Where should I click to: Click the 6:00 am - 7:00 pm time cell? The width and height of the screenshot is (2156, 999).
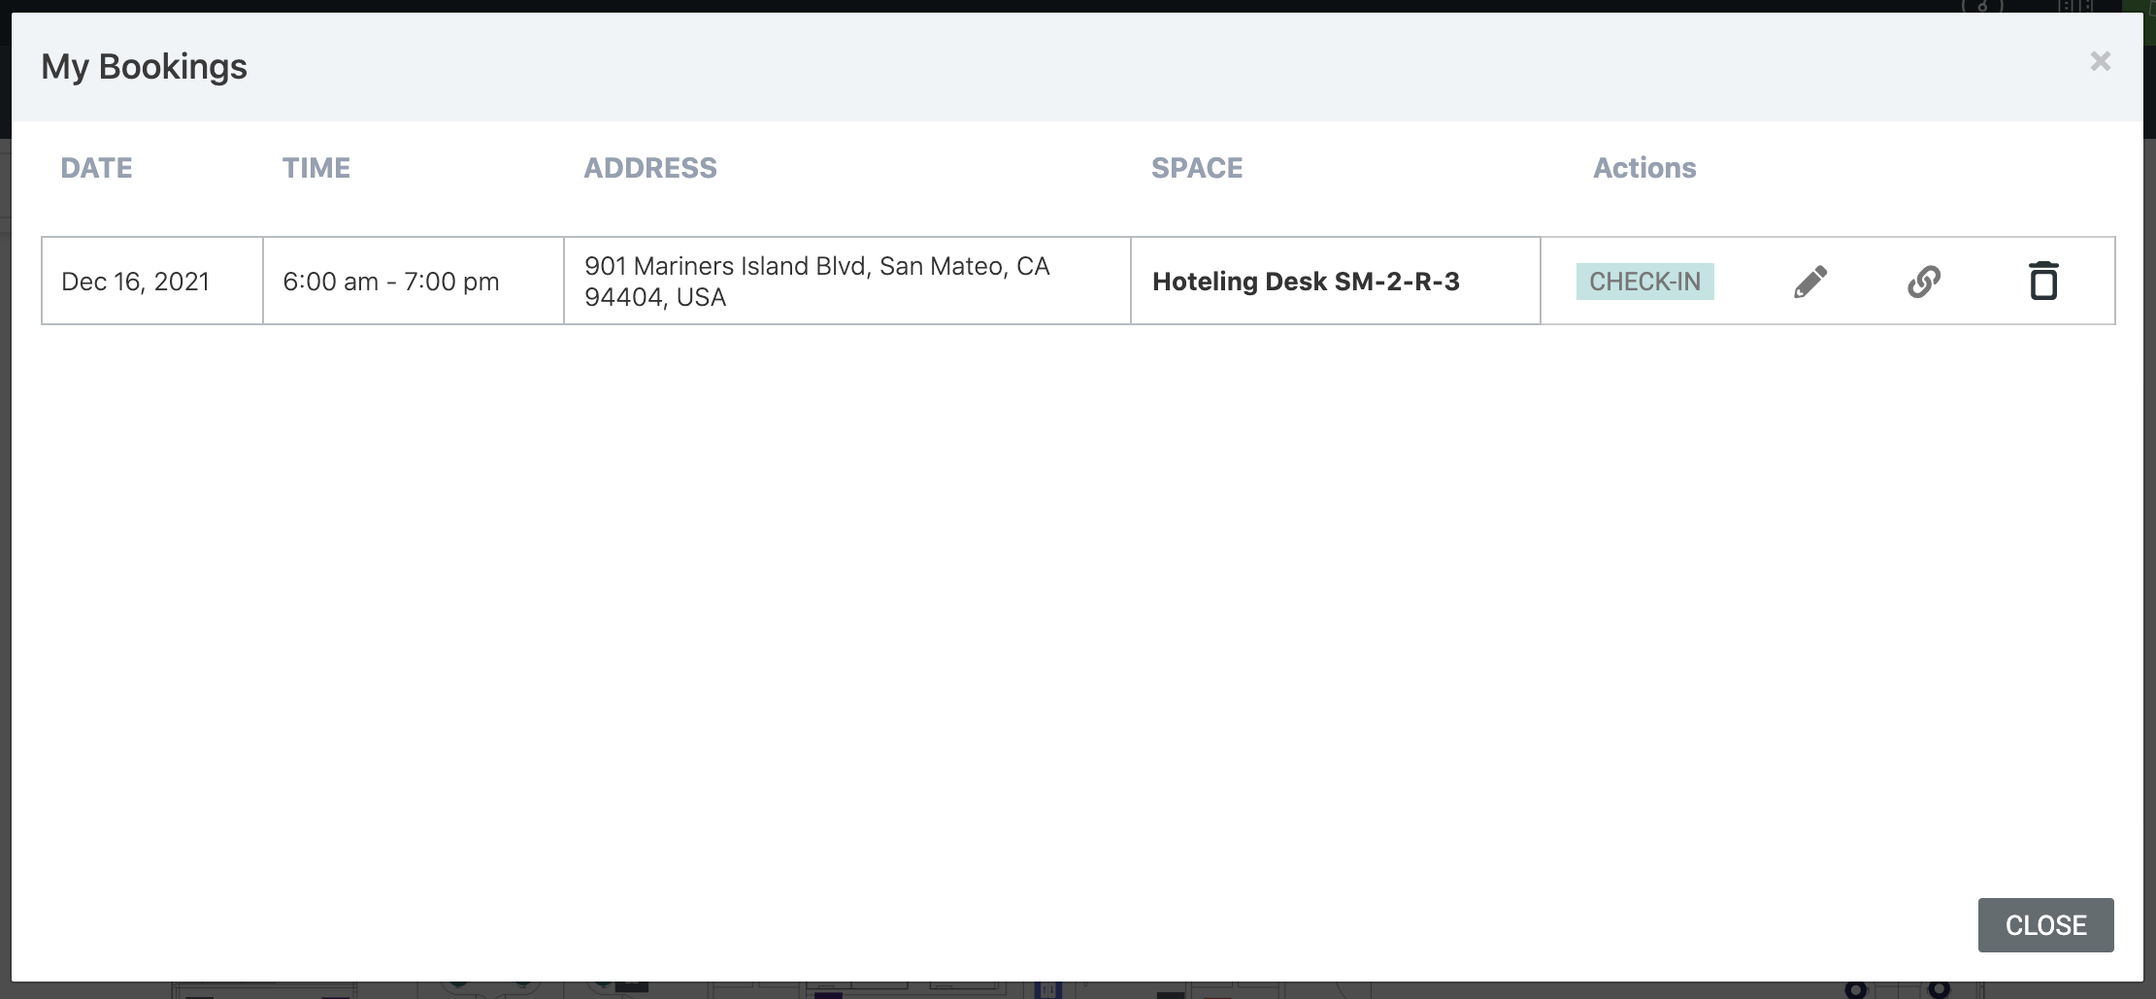coord(391,281)
